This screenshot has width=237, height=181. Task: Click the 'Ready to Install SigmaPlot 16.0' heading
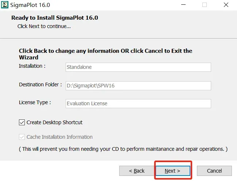(55, 18)
